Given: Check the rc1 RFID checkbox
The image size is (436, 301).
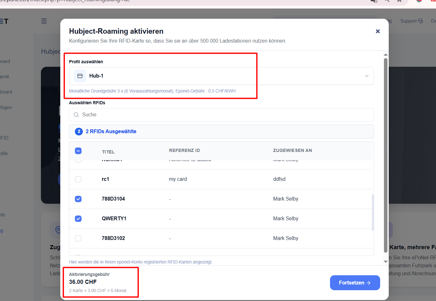Looking at the screenshot, I should (78, 179).
